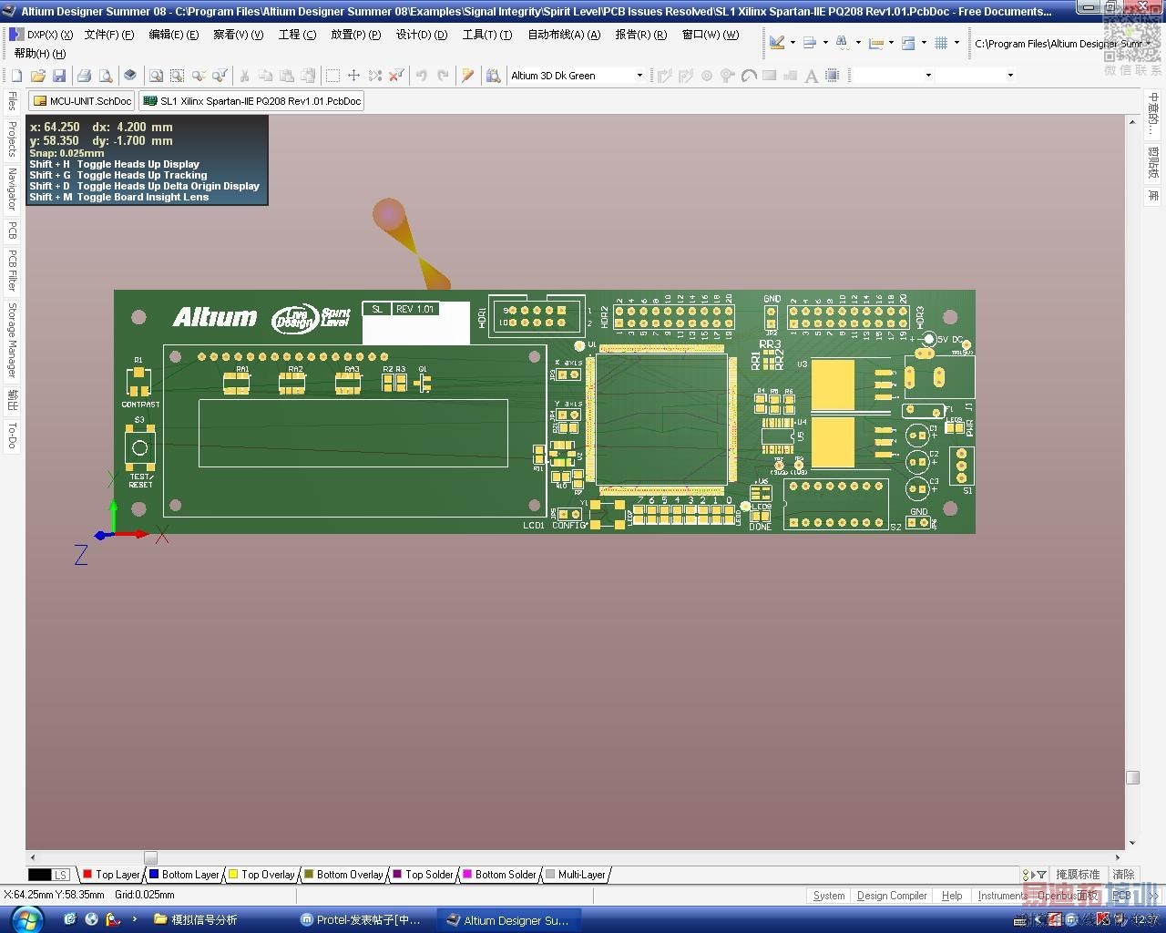Expand the grid settings dropdown arrow

(x=956, y=43)
